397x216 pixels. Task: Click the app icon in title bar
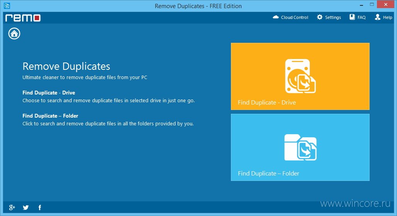7,5
